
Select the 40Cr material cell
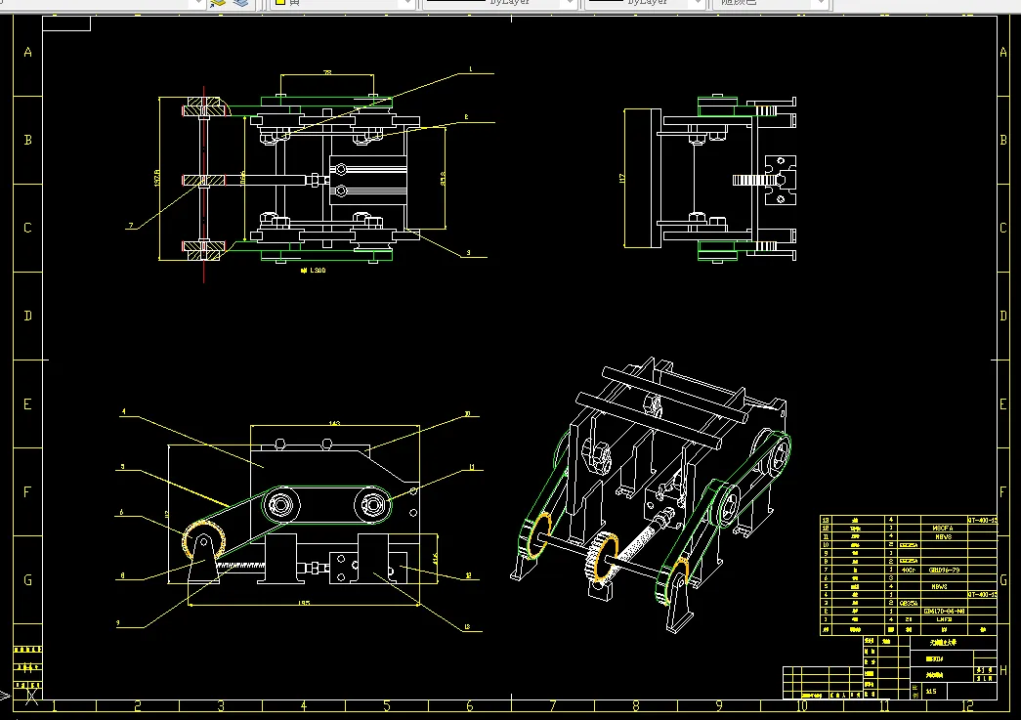pyautogui.click(x=909, y=570)
